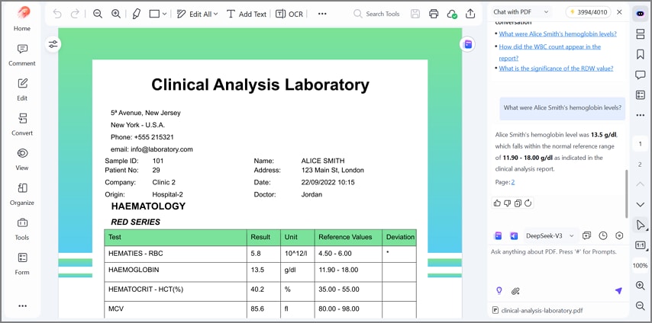Click the Redo arrow in toolbar
The width and height of the screenshot is (652, 323).
75,14
